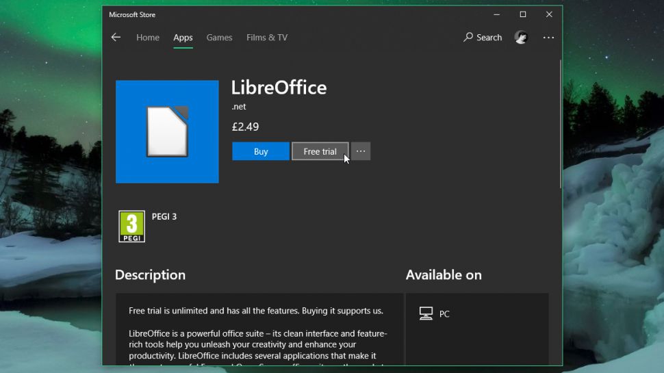Click the Description heading
664x373 pixels.
(x=151, y=274)
